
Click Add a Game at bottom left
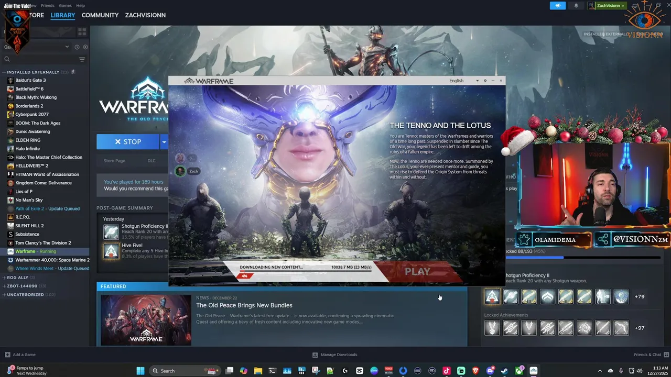point(20,354)
